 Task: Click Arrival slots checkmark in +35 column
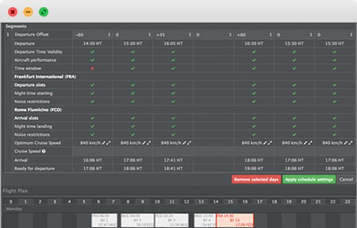(173, 118)
